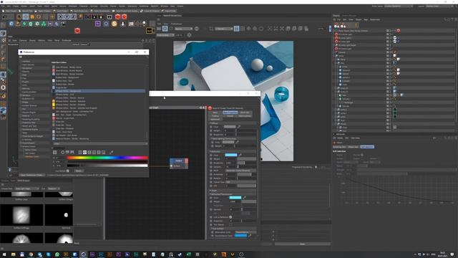Adjust the rainbow hue slider in Preferences
The height and width of the screenshot is (258, 458).
107,158
